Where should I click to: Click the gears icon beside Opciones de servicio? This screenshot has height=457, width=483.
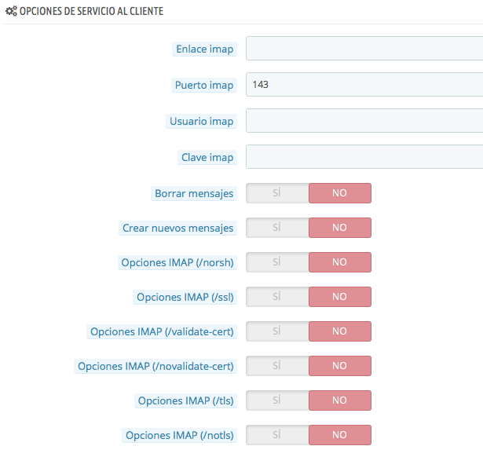tap(12, 12)
